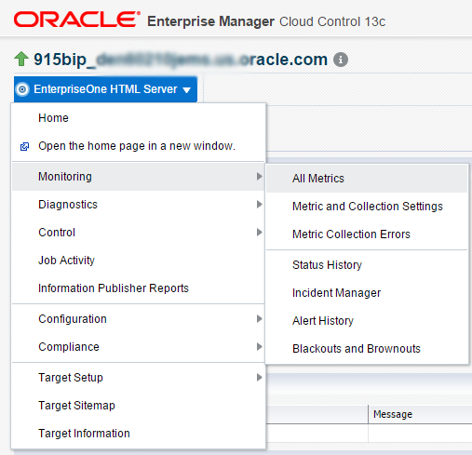Open Information Publisher Reports
Image resolution: width=472 pixels, height=455 pixels.
click(139, 288)
